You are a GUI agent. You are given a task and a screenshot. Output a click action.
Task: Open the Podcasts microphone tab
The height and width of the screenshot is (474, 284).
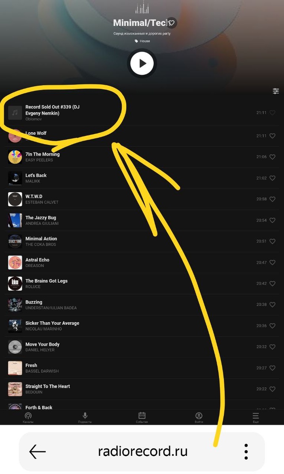coord(85,416)
